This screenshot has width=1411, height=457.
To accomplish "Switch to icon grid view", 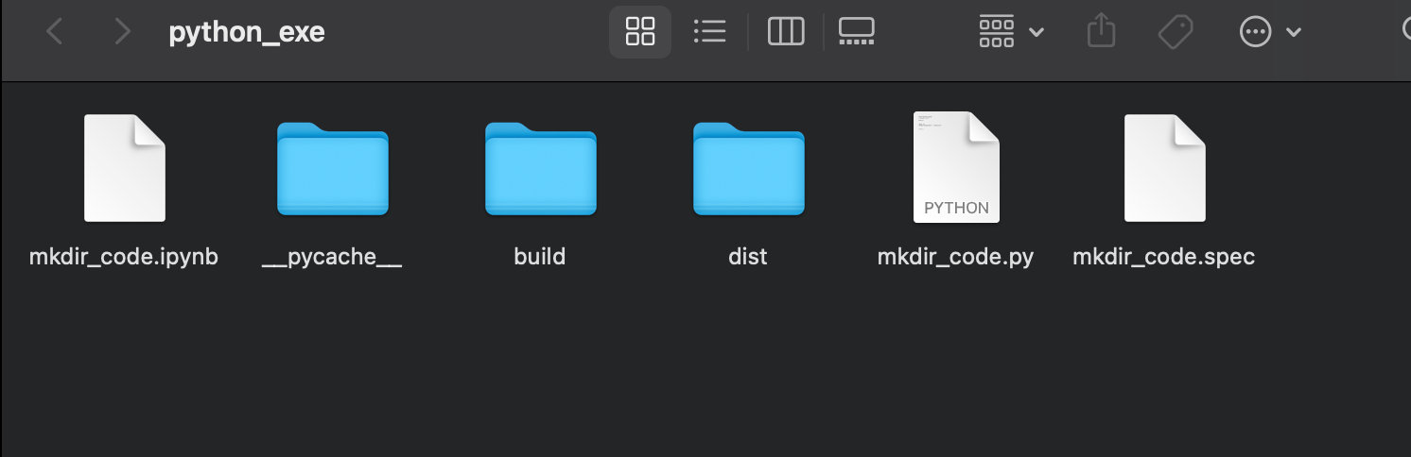I will [640, 31].
